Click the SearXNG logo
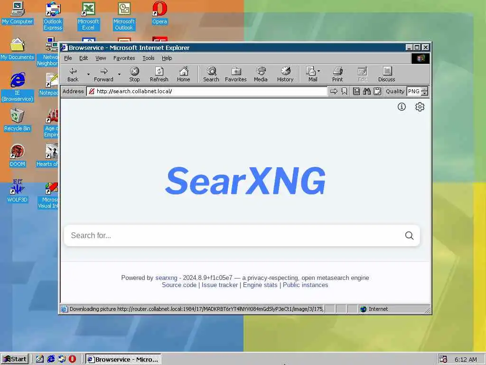 pos(245,181)
